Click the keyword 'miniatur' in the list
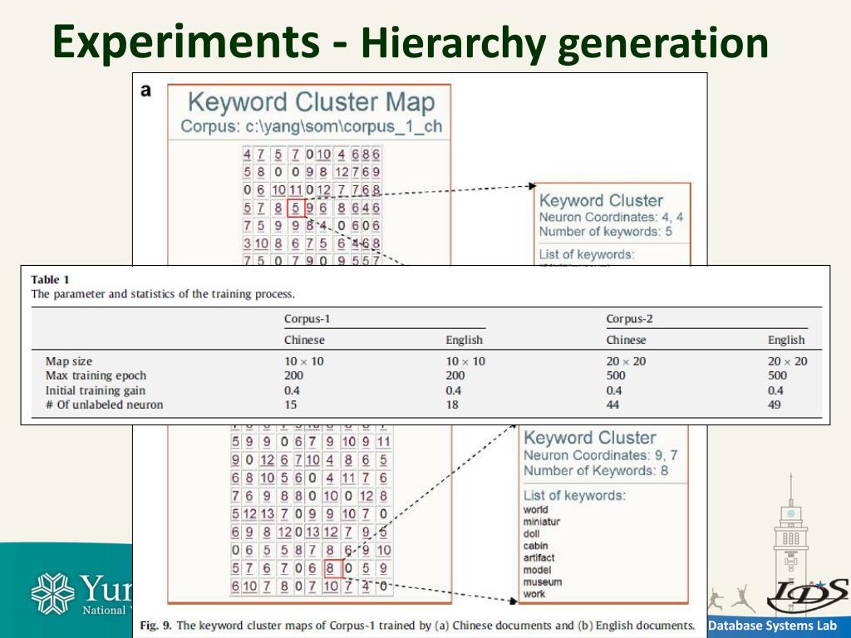The height and width of the screenshot is (638, 851). [x=541, y=522]
